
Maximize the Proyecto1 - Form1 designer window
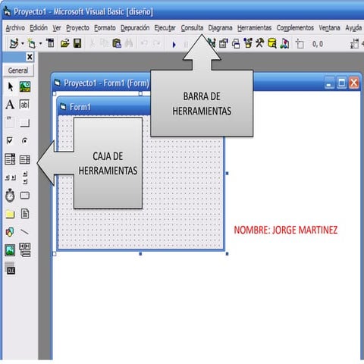pyautogui.click(x=341, y=83)
